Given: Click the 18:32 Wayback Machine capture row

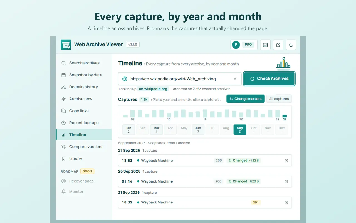Looking at the screenshot, I should click(205, 202).
